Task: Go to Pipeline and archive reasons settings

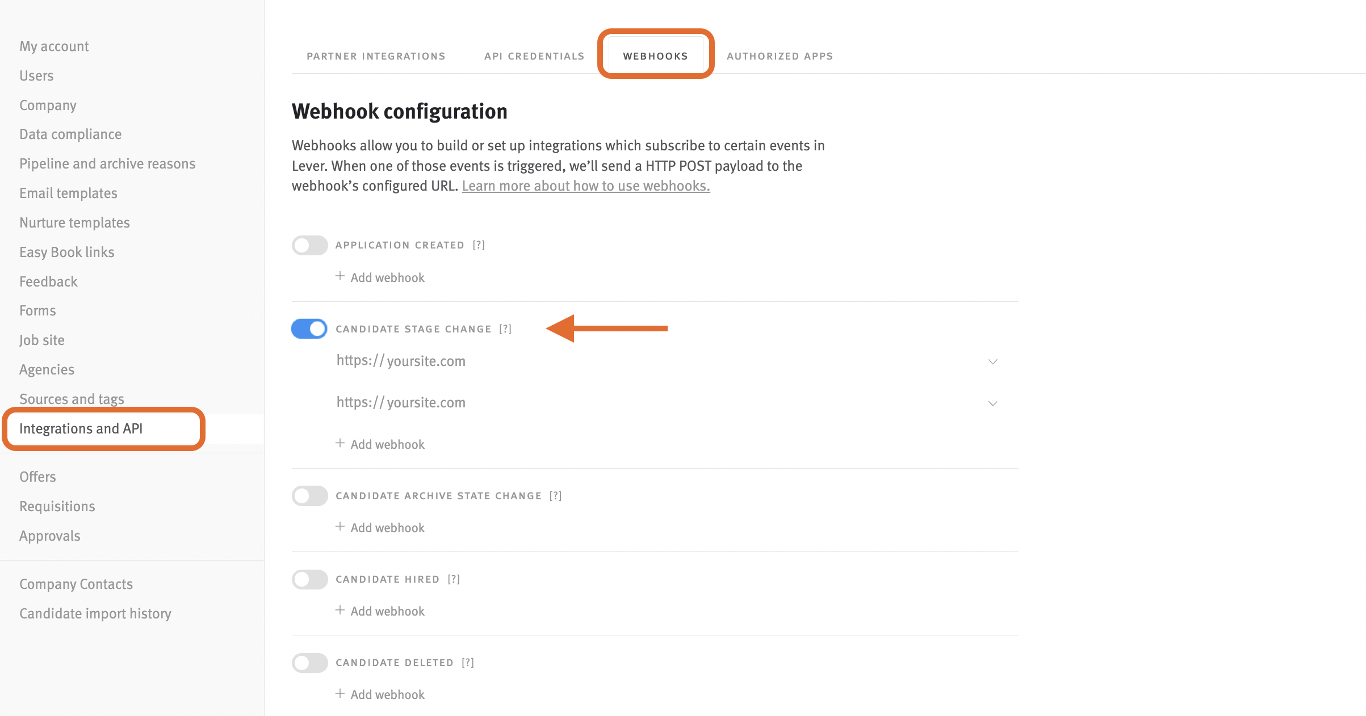Action: pos(107,164)
